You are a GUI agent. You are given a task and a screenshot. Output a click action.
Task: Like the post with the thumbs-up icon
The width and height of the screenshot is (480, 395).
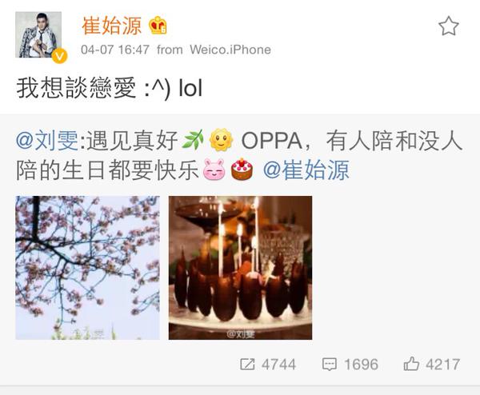point(411,364)
